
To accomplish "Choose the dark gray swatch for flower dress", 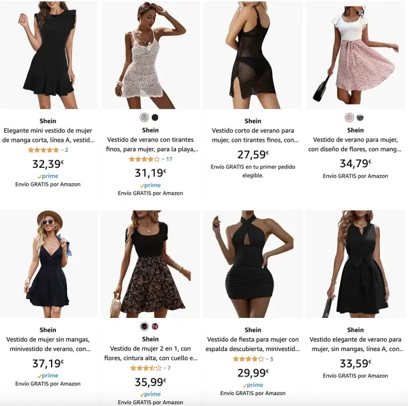I will pyautogui.click(x=360, y=117).
